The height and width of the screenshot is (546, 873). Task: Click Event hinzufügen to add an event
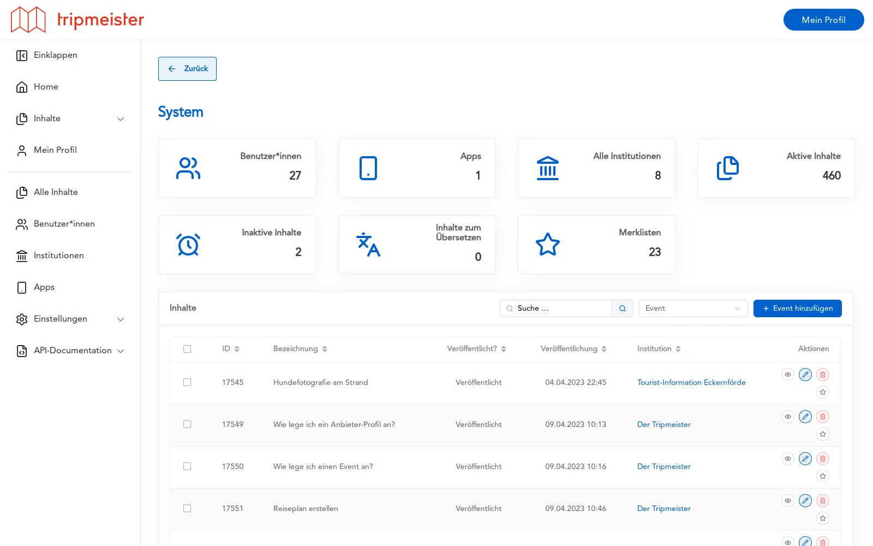pyautogui.click(x=798, y=308)
